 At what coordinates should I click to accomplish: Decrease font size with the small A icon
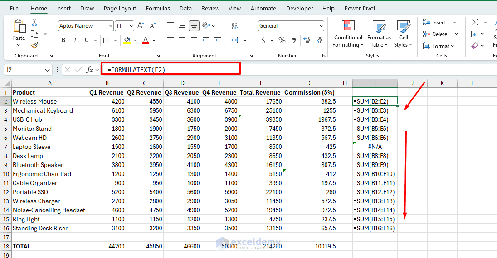[x=153, y=26]
